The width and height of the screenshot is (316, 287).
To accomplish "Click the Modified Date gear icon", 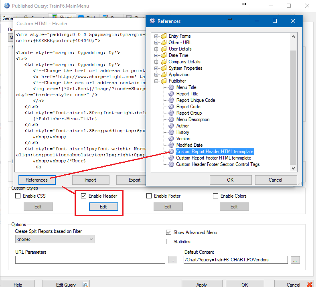I will [171, 145].
